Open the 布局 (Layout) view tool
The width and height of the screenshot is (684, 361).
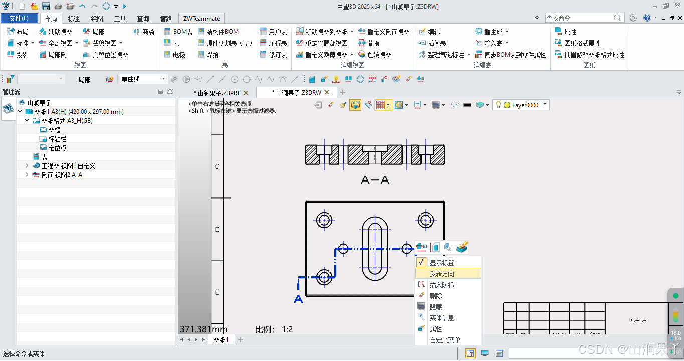click(x=18, y=31)
